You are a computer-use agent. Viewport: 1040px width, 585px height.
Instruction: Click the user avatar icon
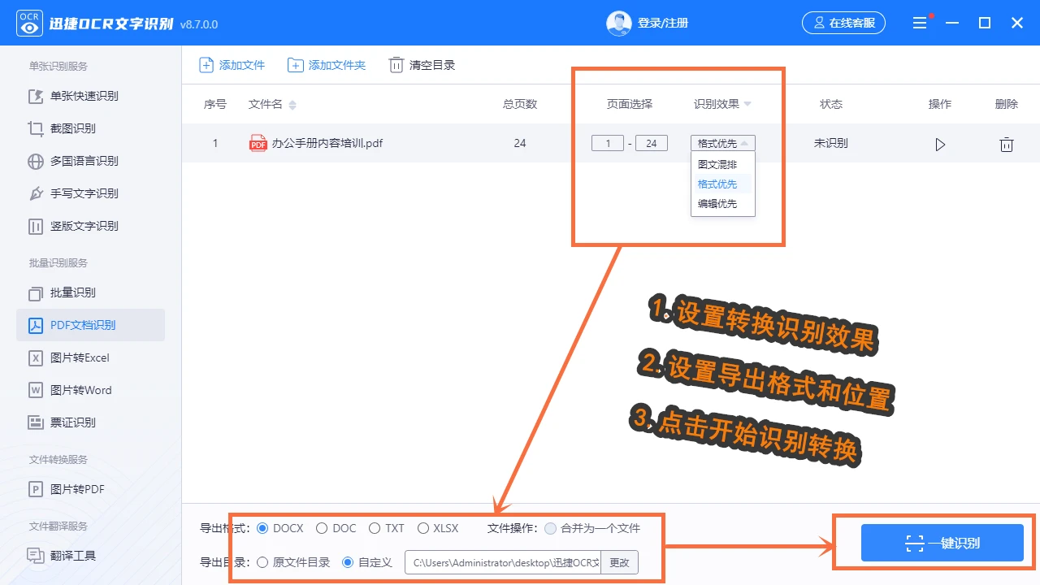coord(619,23)
